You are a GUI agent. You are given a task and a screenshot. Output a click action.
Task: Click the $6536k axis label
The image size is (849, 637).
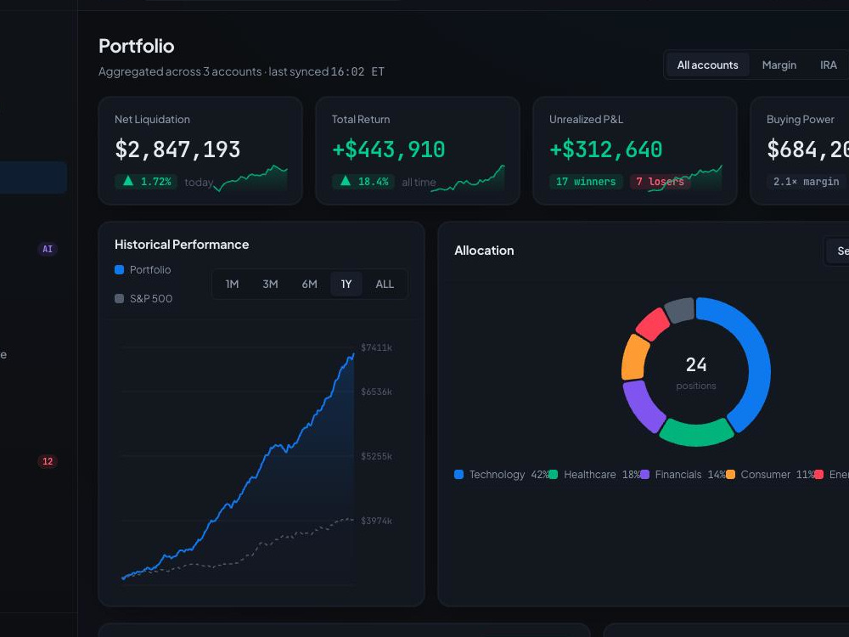coord(376,392)
